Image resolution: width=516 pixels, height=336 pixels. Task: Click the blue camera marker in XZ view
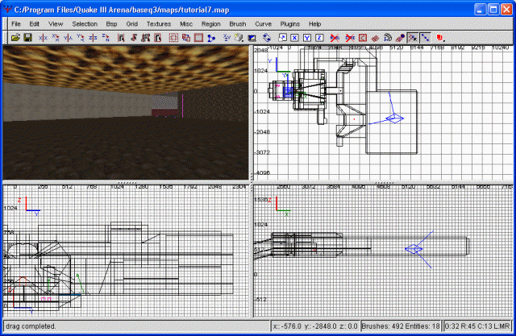pos(414,249)
